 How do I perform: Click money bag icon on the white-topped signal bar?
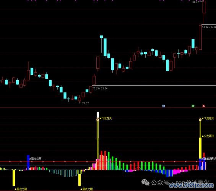(97, 119)
